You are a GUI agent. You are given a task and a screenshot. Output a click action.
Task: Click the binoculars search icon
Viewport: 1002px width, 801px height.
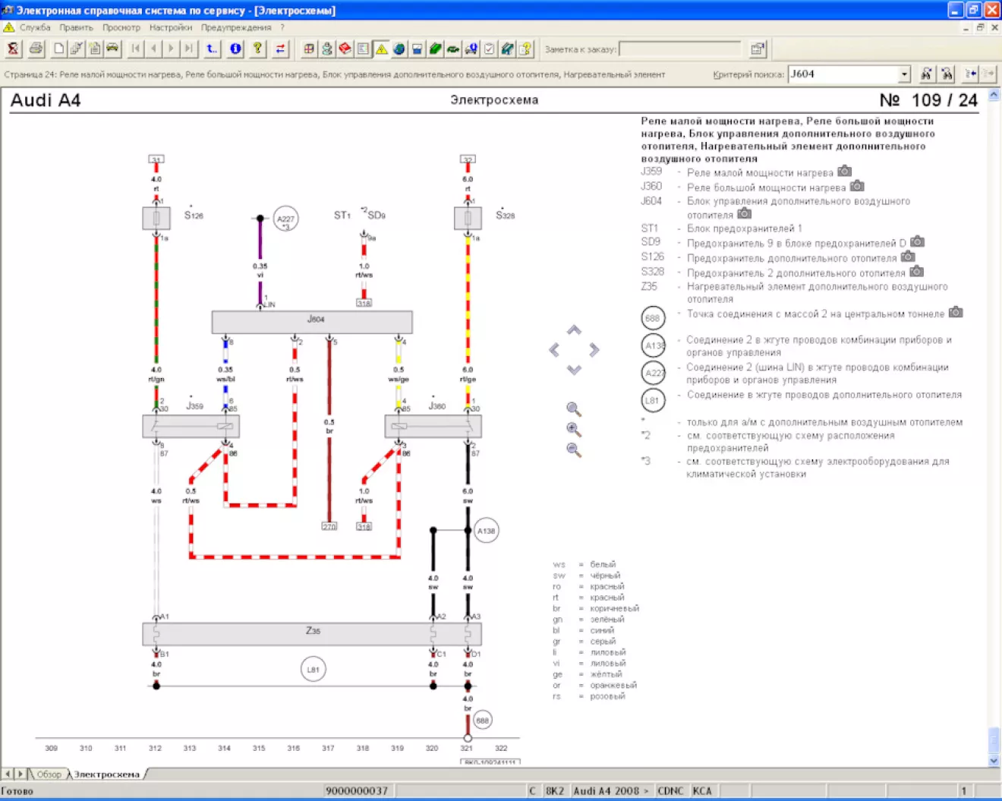click(x=926, y=74)
